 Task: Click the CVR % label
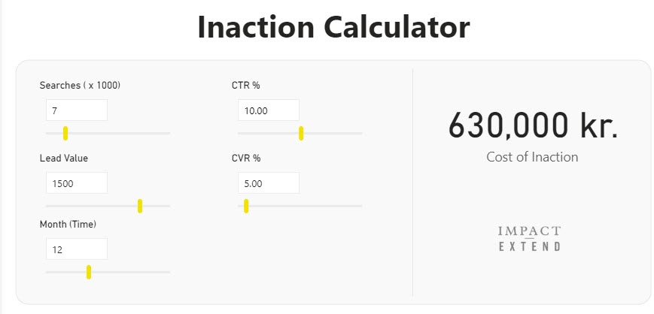tap(246, 158)
